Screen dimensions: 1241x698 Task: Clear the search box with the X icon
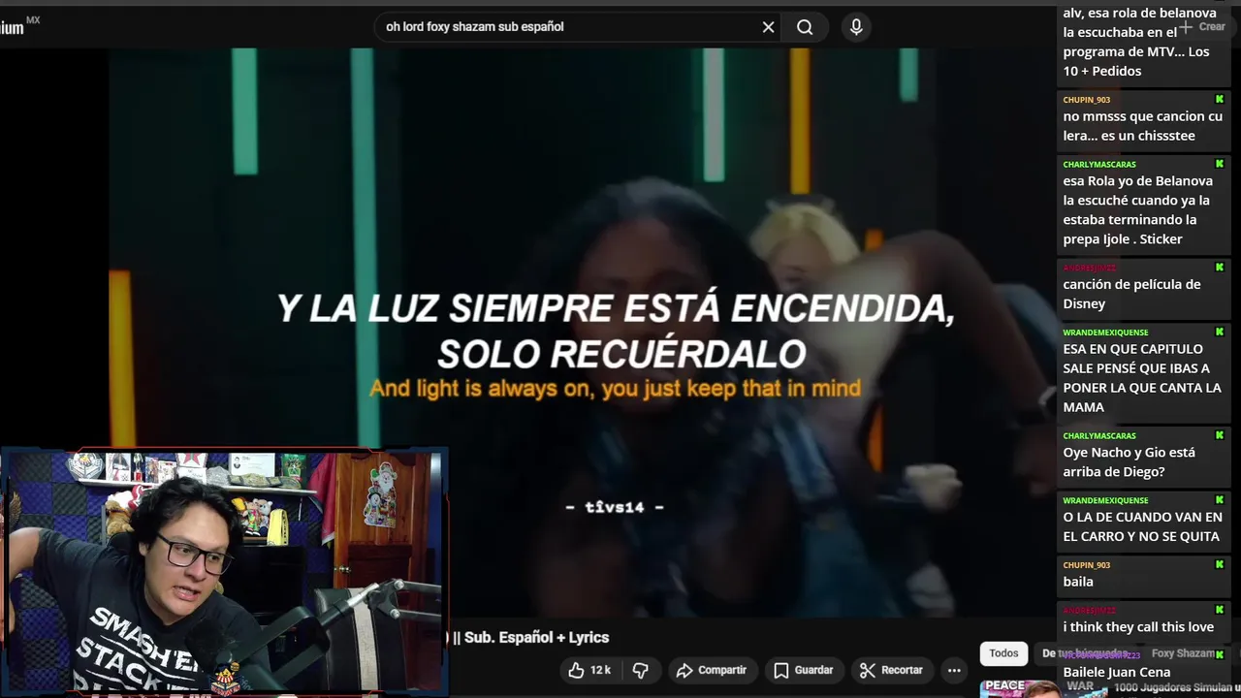768,27
